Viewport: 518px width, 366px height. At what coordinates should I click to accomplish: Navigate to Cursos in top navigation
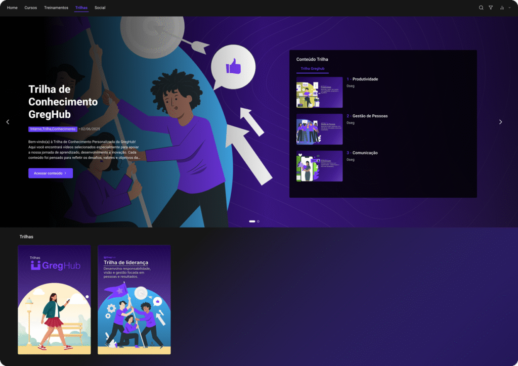tap(30, 8)
